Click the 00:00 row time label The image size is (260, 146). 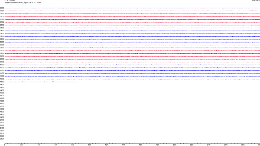point(2,8)
